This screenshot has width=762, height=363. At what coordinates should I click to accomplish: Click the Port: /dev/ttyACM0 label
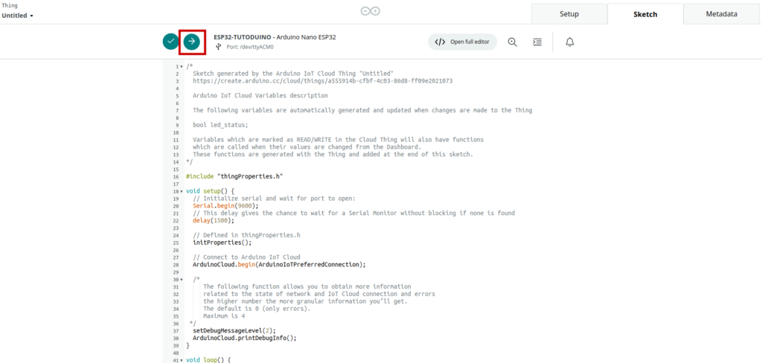coord(250,48)
